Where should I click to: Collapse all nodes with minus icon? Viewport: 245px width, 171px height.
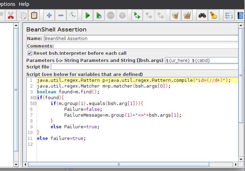pyautogui.click(x=60, y=15)
